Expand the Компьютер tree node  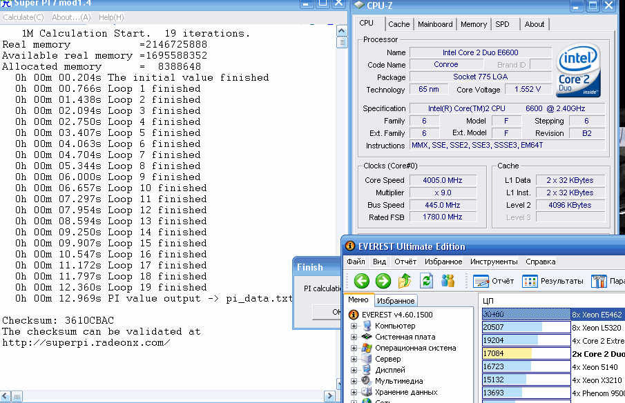tap(354, 326)
